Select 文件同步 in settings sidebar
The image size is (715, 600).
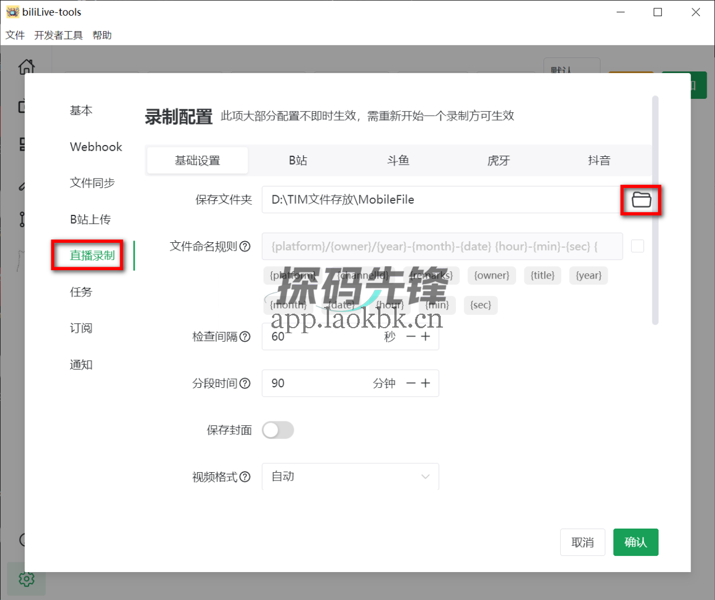pyautogui.click(x=92, y=183)
